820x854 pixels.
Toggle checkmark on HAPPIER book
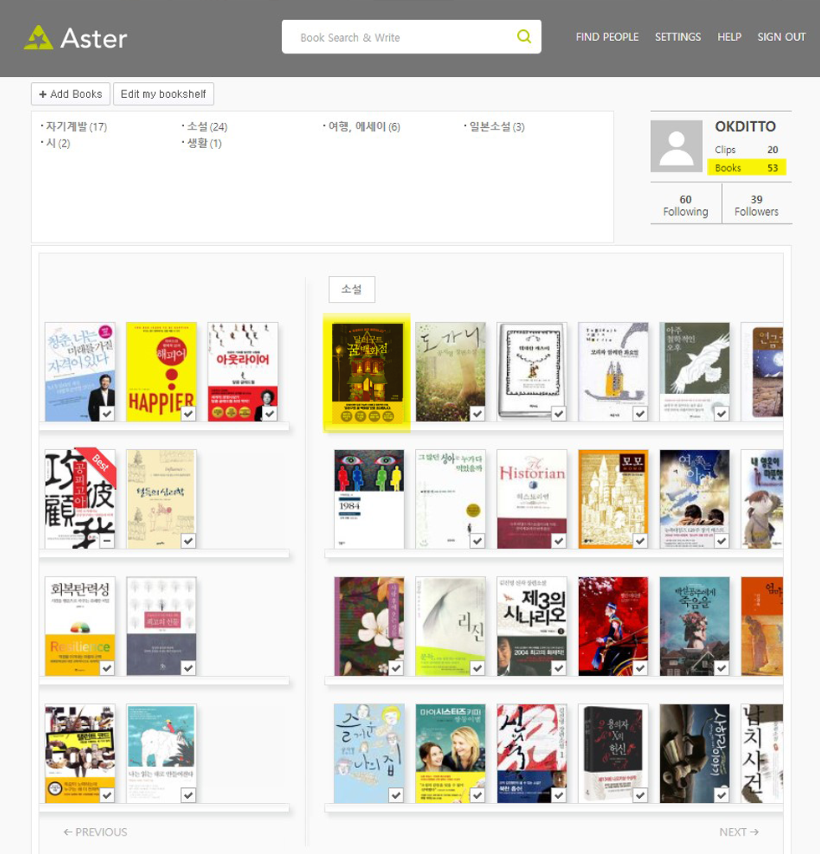tap(188, 414)
